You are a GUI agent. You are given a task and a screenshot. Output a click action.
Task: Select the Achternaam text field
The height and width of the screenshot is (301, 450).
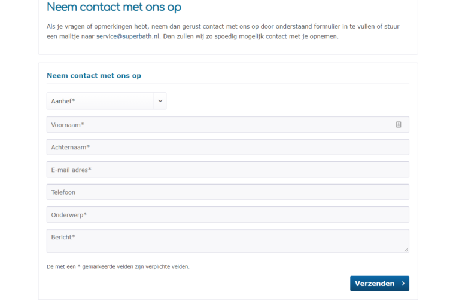227,147
